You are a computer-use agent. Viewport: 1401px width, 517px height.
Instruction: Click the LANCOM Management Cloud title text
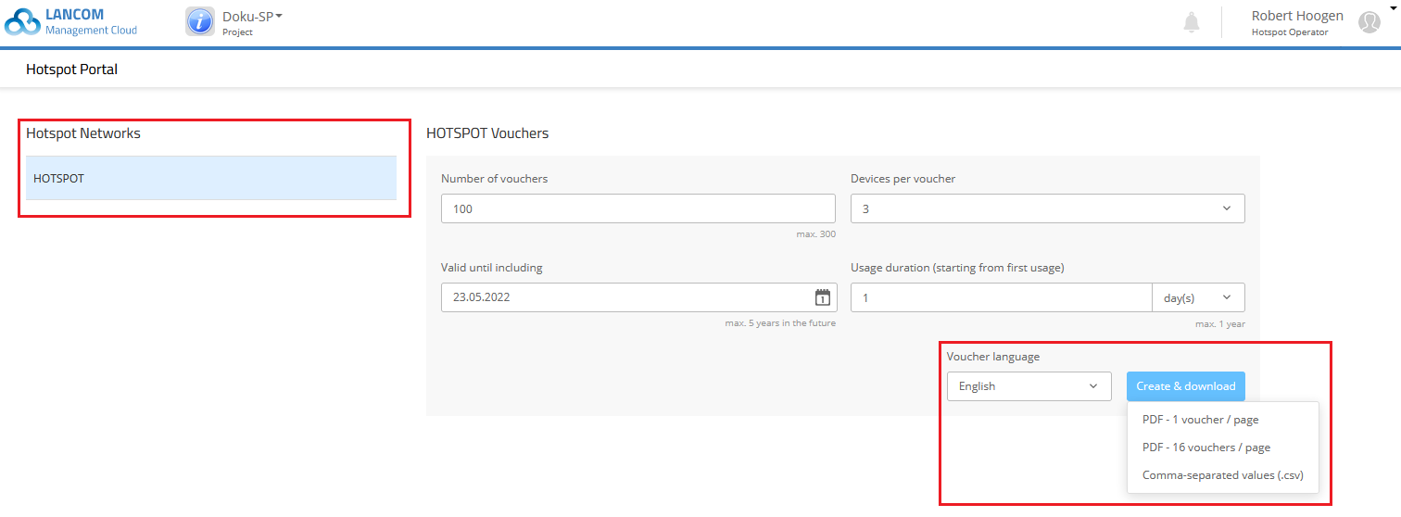(91, 22)
